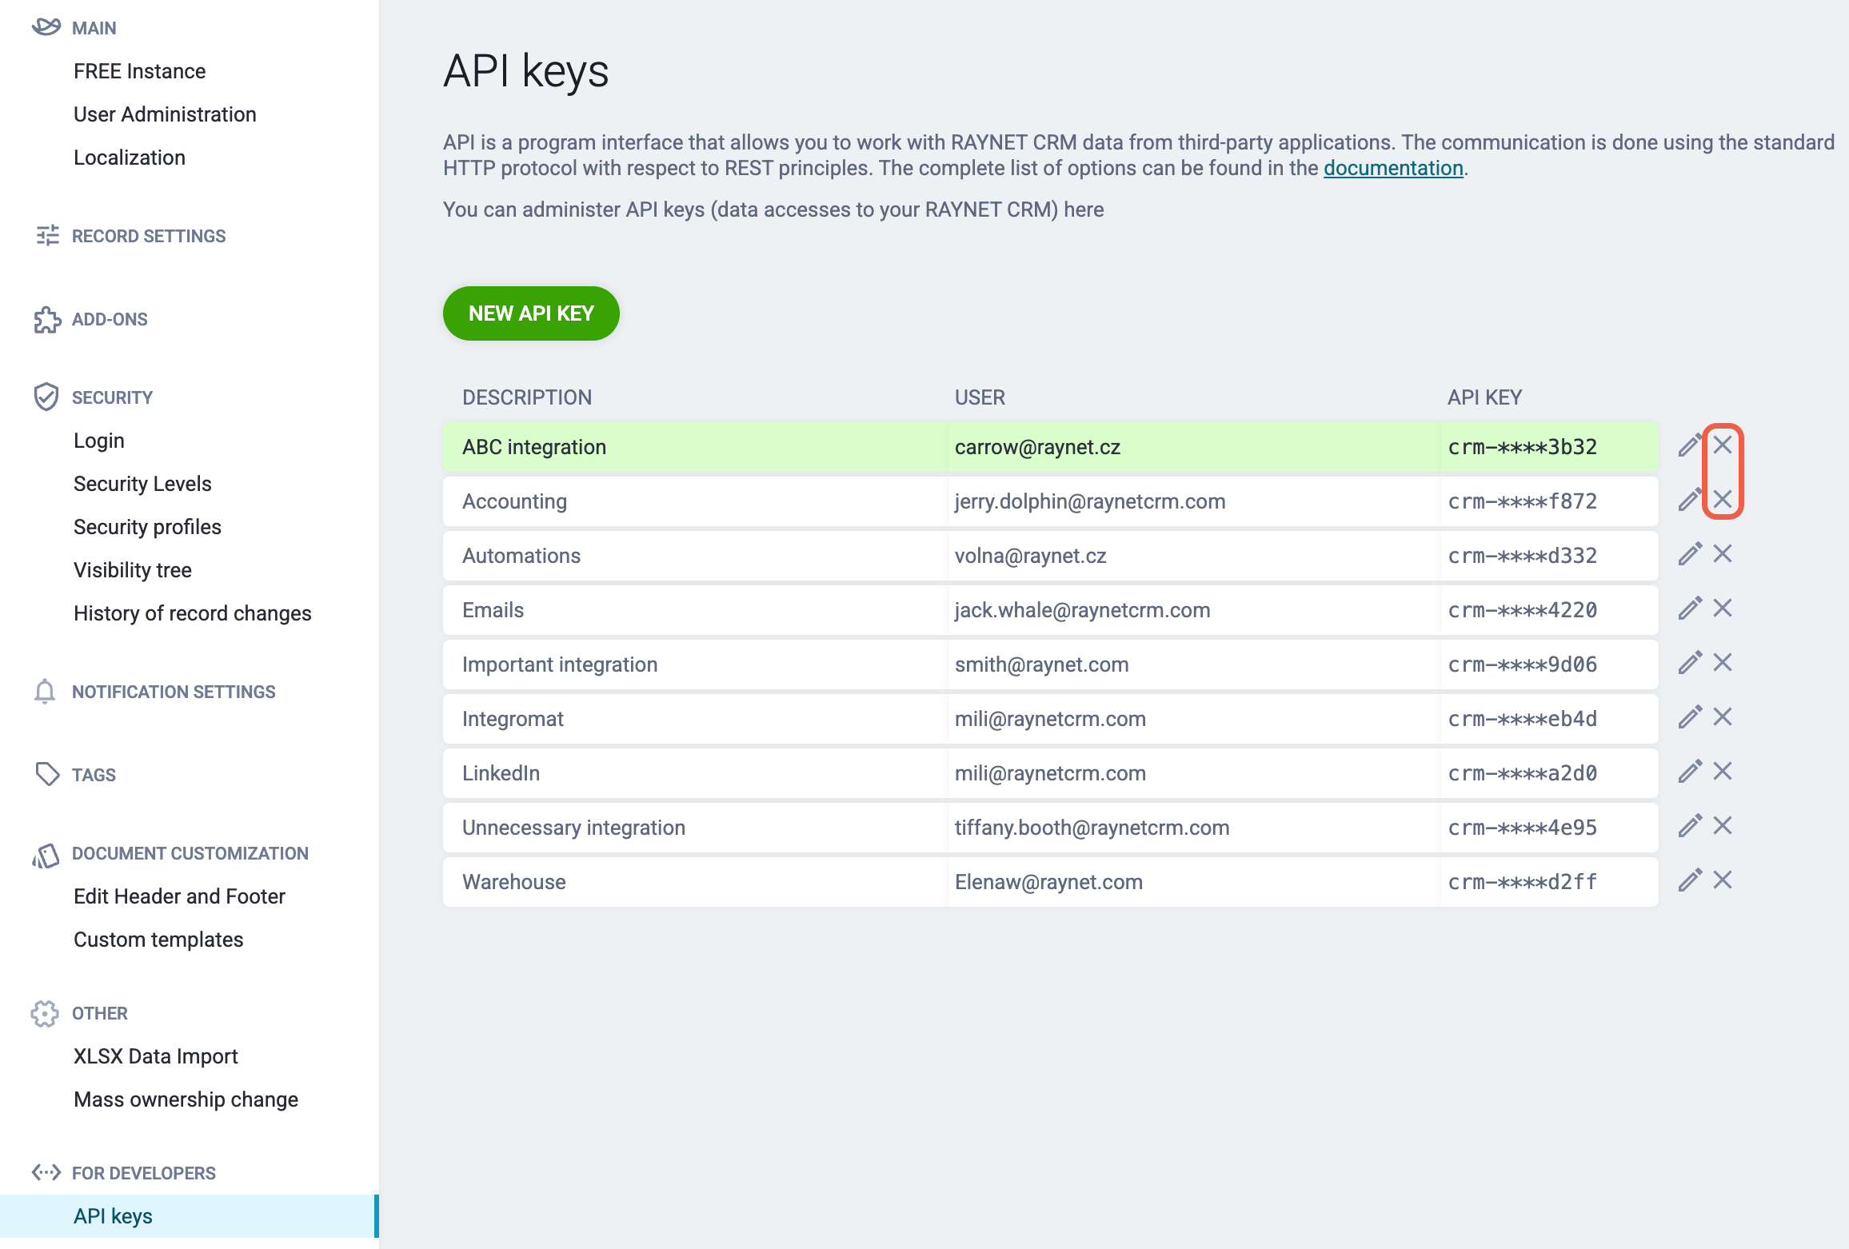Screen dimensions: 1849x1249
Task: Click the Tags label icon
Action: [x=47, y=774]
